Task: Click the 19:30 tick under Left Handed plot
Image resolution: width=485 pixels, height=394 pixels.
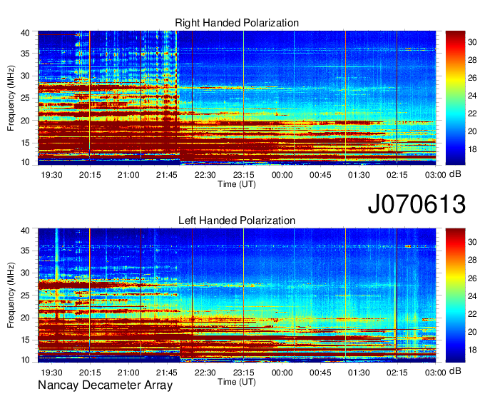Action: [51, 373]
